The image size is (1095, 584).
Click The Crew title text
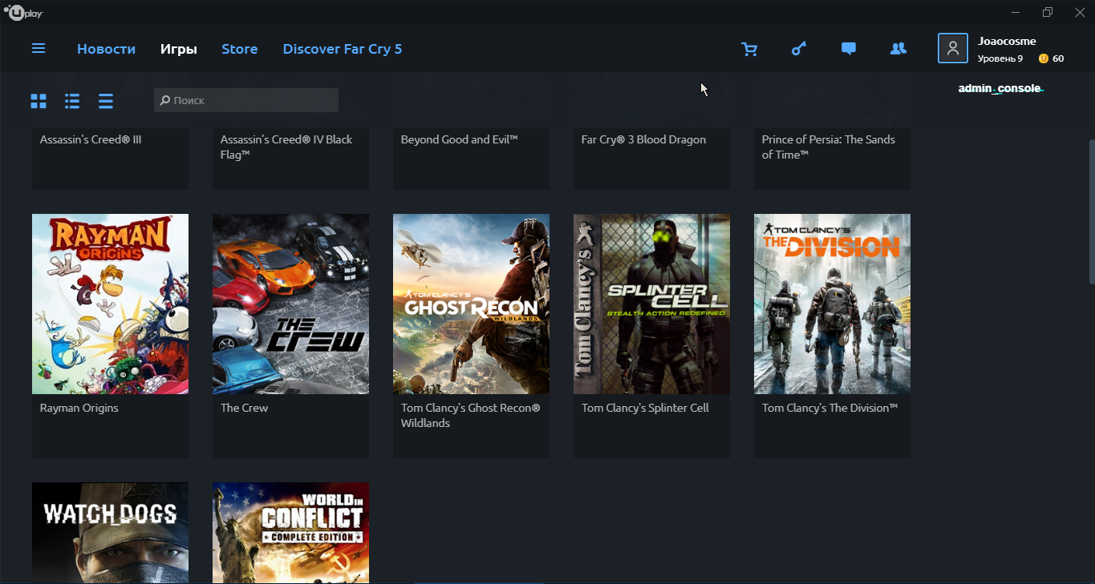[x=244, y=408]
